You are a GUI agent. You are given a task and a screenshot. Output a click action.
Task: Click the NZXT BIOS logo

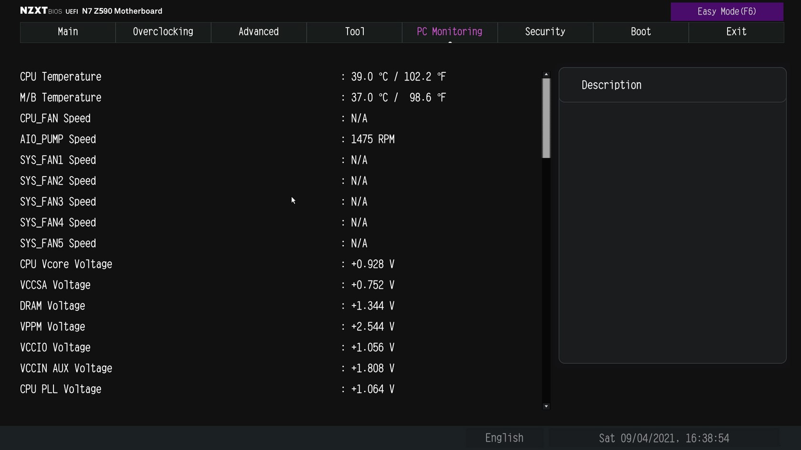[41, 11]
